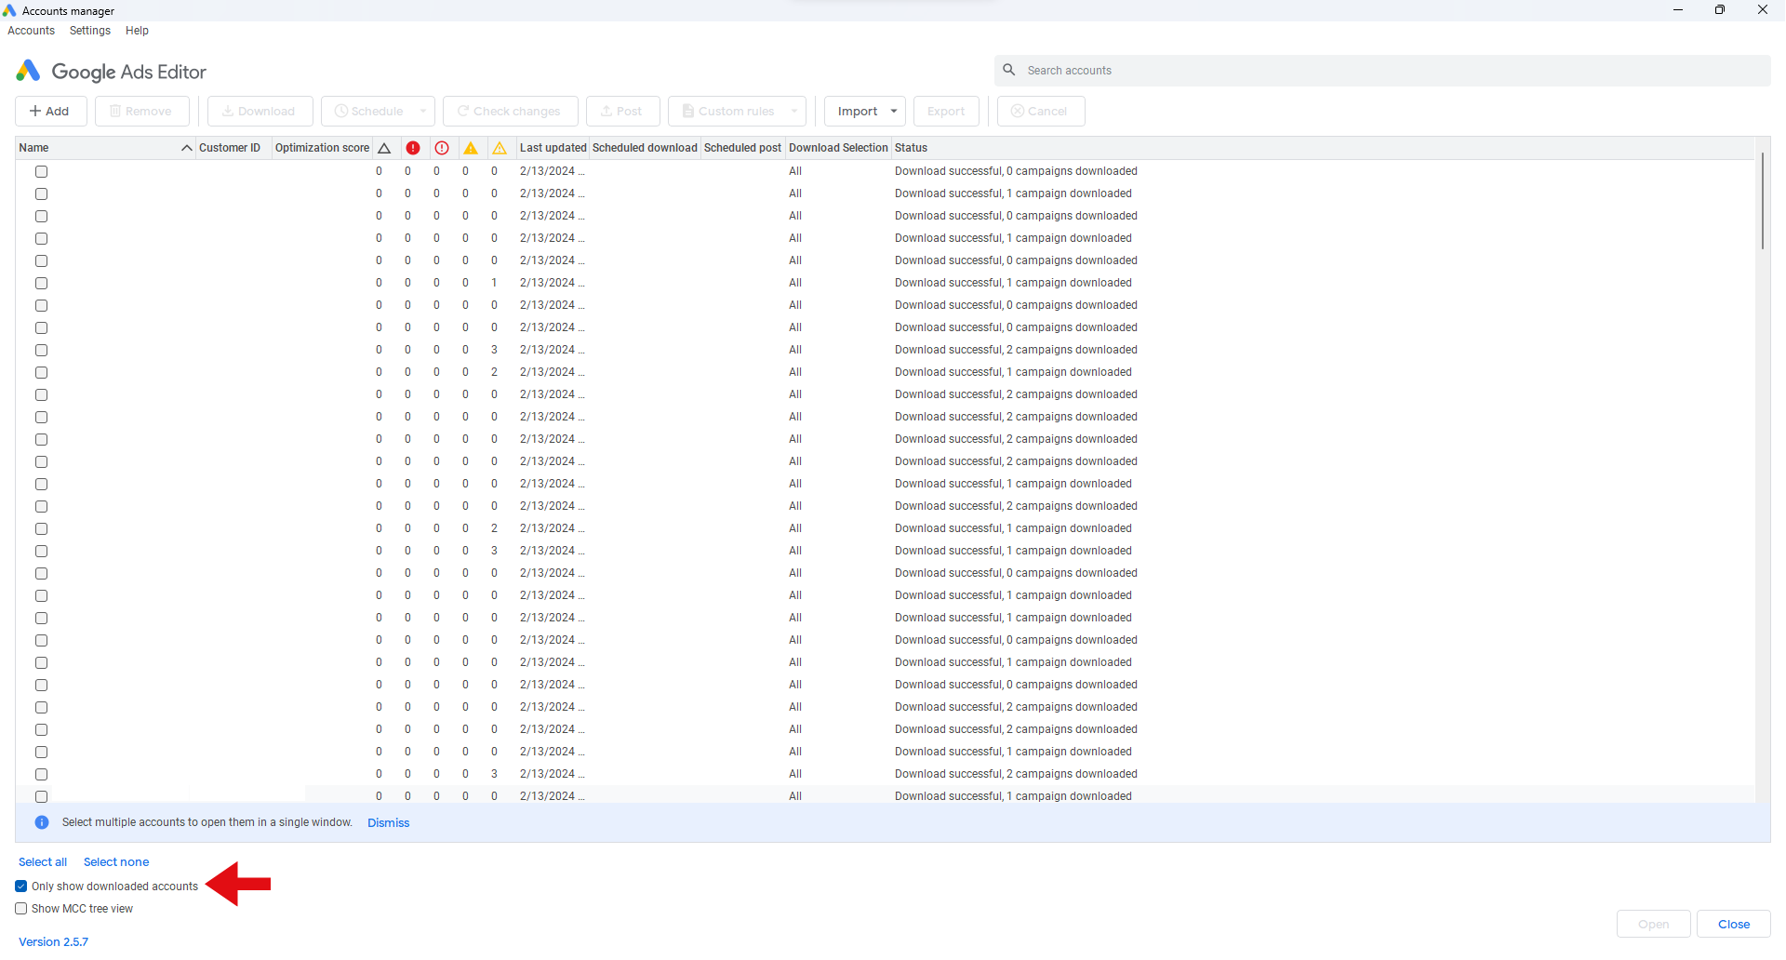Viewport: 1786px width, 960px height.
Task: Check the first account row checkbox
Action: (x=42, y=171)
